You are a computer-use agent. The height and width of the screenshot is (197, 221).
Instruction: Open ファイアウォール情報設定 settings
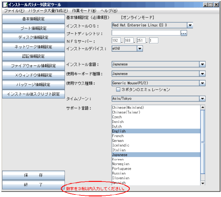pos(33,66)
